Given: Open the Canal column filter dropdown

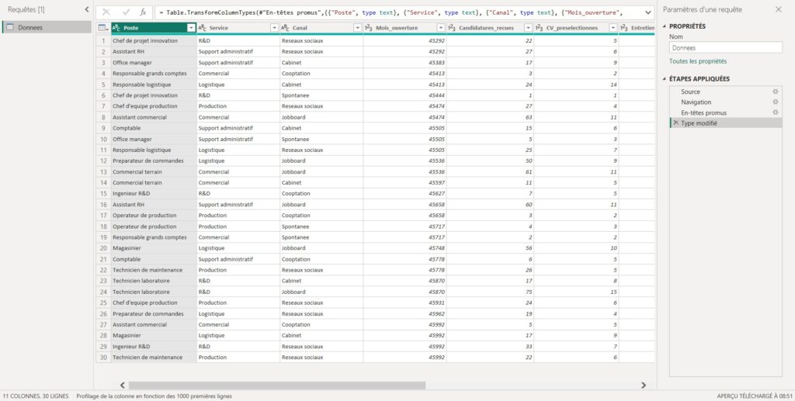Looking at the screenshot, I should (357, 28).
